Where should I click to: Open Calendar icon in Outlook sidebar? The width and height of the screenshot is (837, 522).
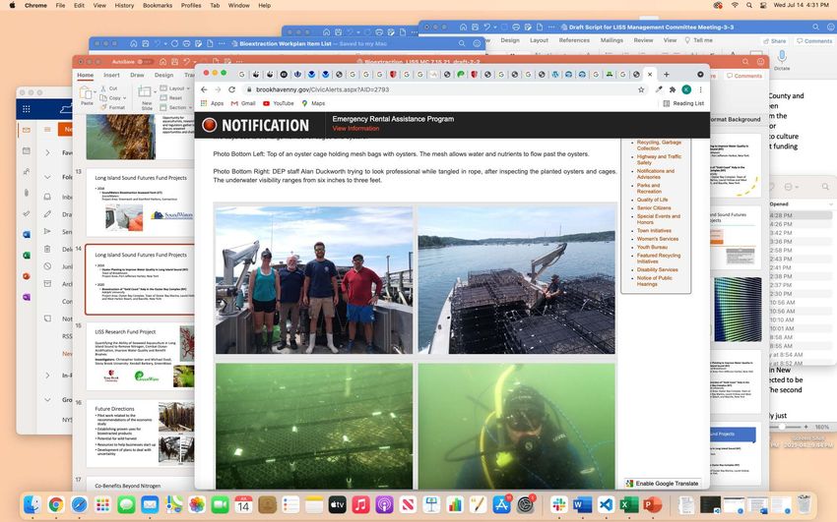pos(27,151)
